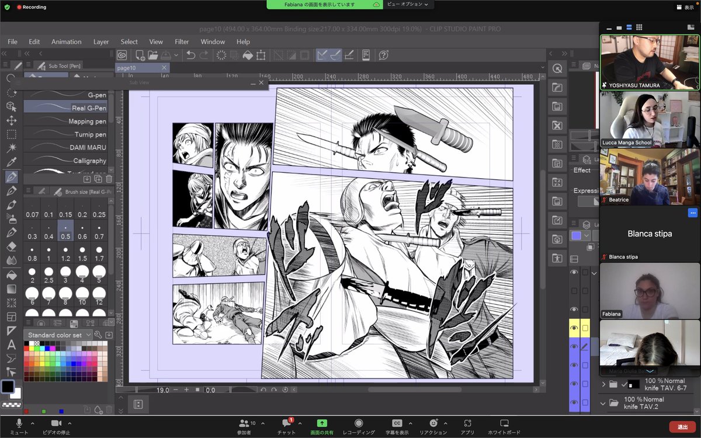Image resolution: width=701 pixels, height=438 pixels.
Task: Open layer color dropdown arrow
Action: (586, 235)
